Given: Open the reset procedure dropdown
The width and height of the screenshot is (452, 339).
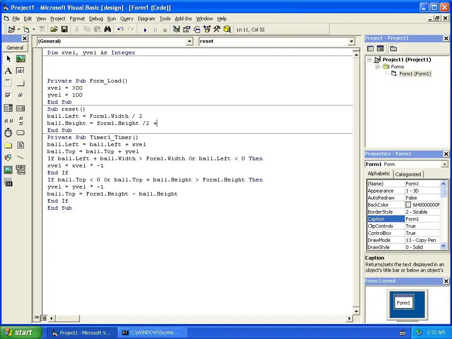Looking at the screenshot, I should point(351,41).
